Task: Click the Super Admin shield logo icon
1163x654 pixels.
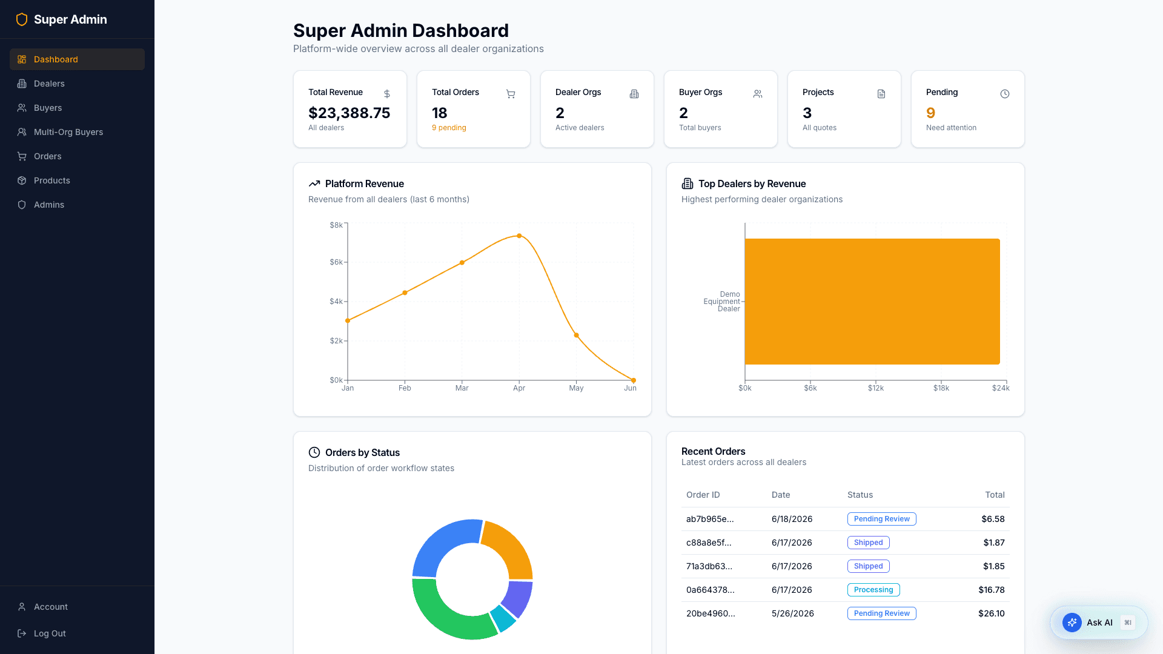Action: (x=22, y=19)
